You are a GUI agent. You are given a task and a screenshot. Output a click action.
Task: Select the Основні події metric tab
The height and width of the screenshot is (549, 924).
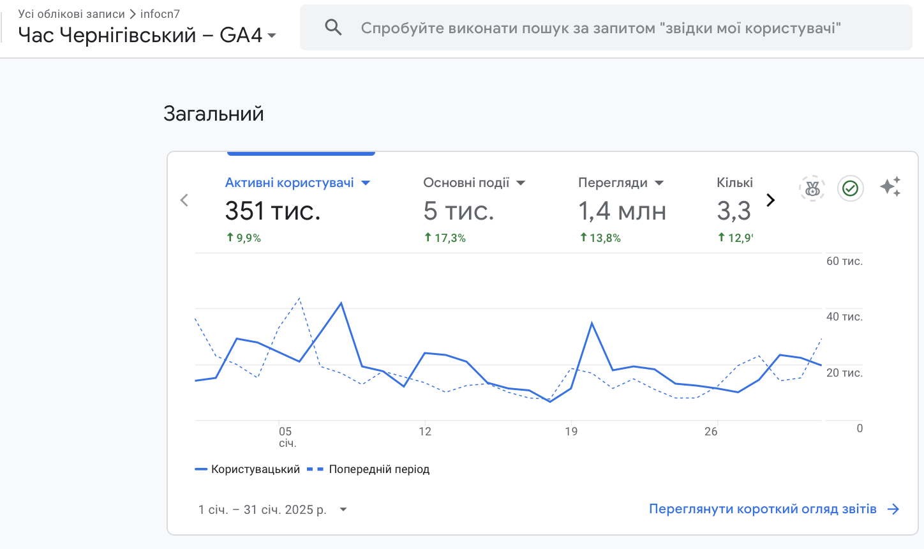coord(466,183)
